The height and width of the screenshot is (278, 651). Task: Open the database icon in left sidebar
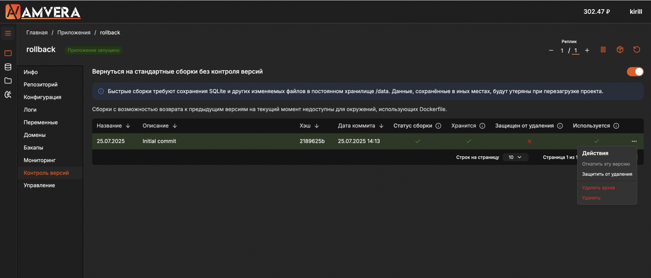[x=8, y=67]
